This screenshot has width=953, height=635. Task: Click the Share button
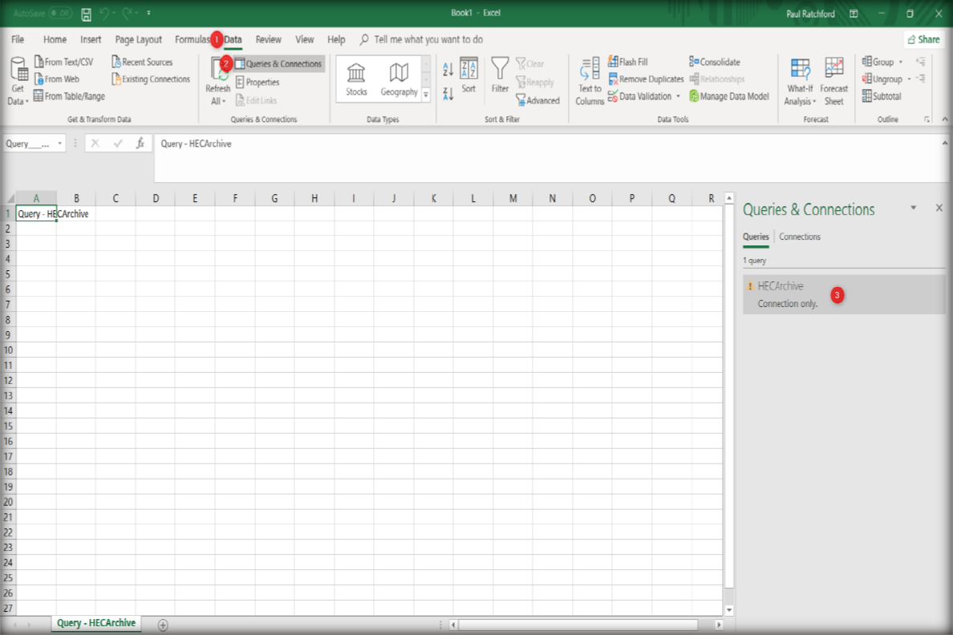pyautogui.click(x=923, y=39)
